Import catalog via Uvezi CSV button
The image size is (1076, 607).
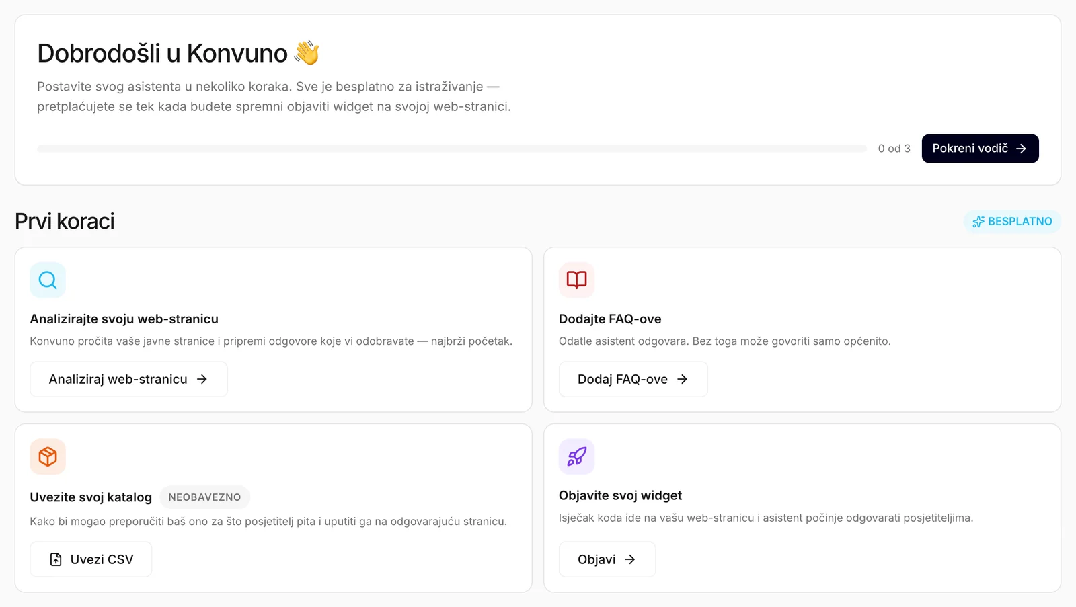pos(91,559)
